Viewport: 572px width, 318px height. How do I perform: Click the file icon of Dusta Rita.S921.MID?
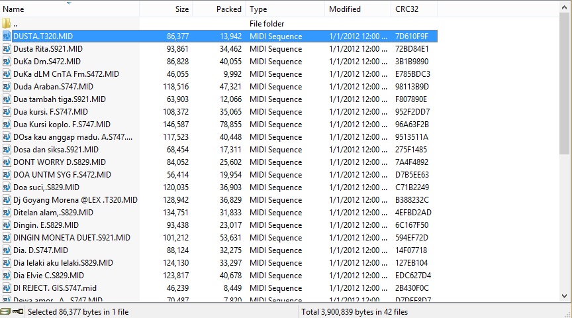point(7,48)
